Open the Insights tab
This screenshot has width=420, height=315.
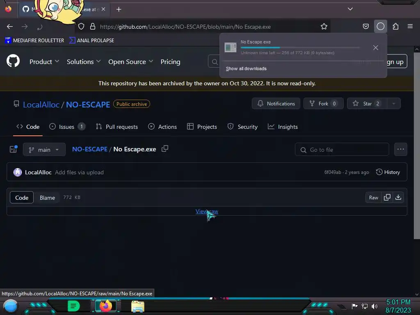point(283,127)
